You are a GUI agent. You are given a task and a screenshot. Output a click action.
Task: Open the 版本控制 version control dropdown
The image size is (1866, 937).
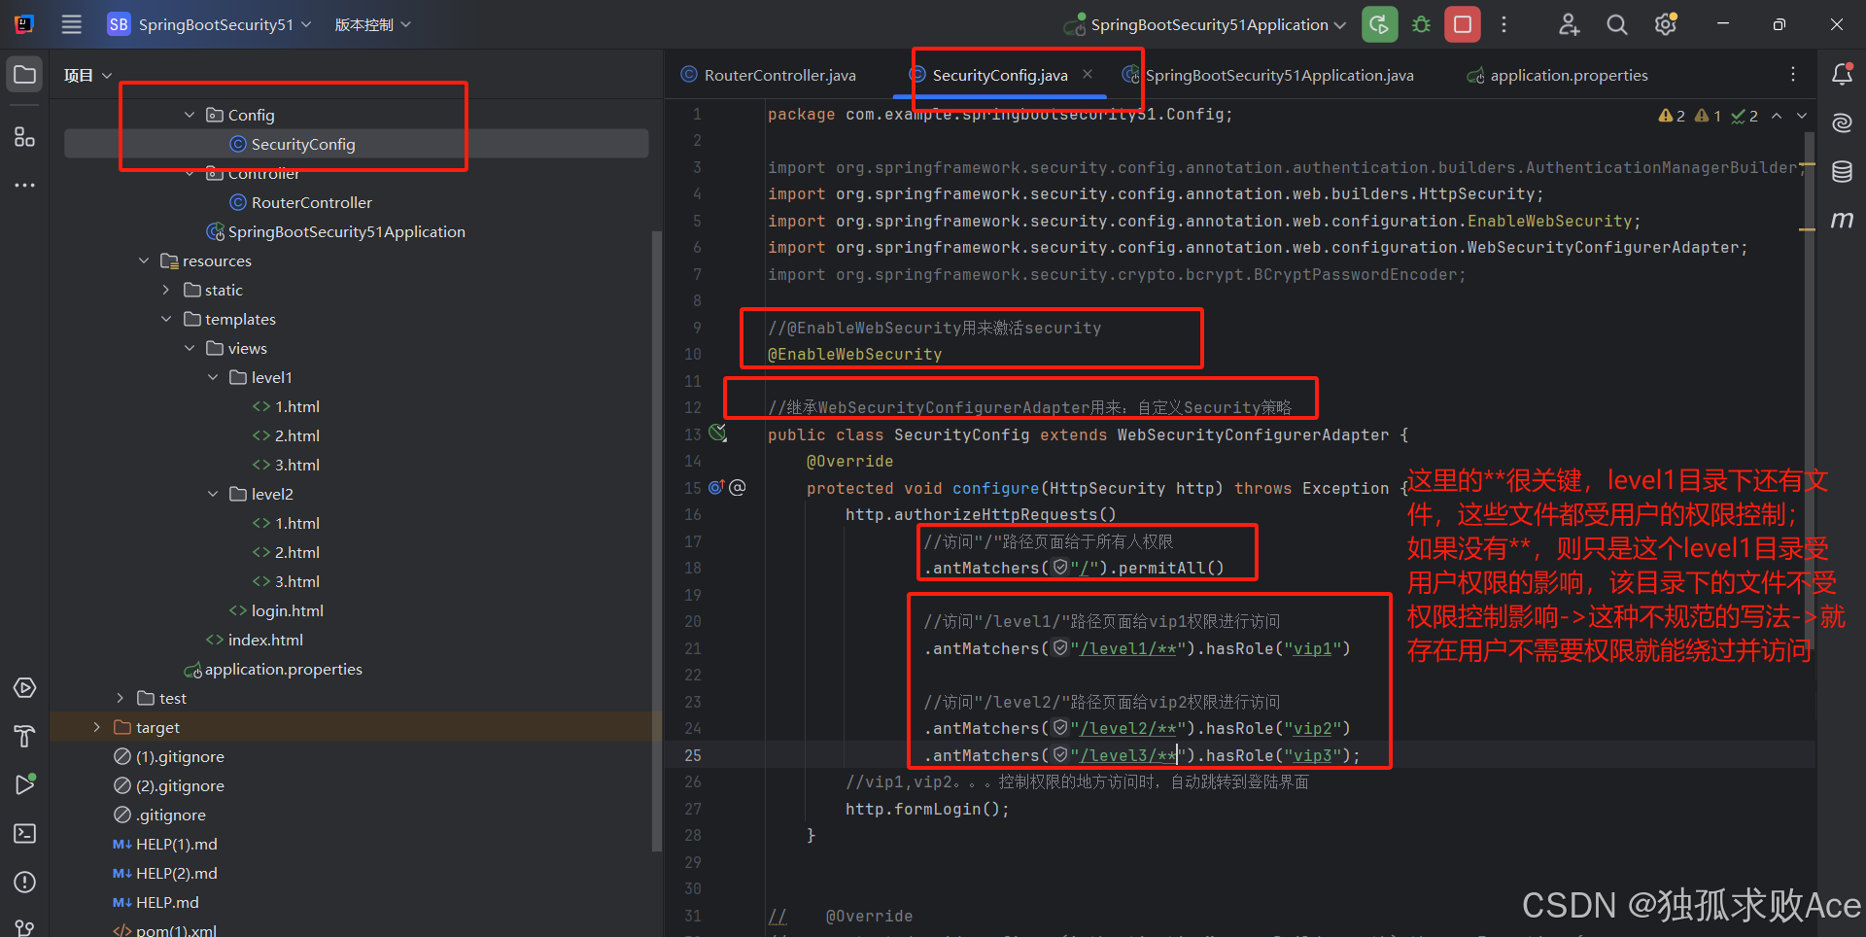click(x=372, y=24)
